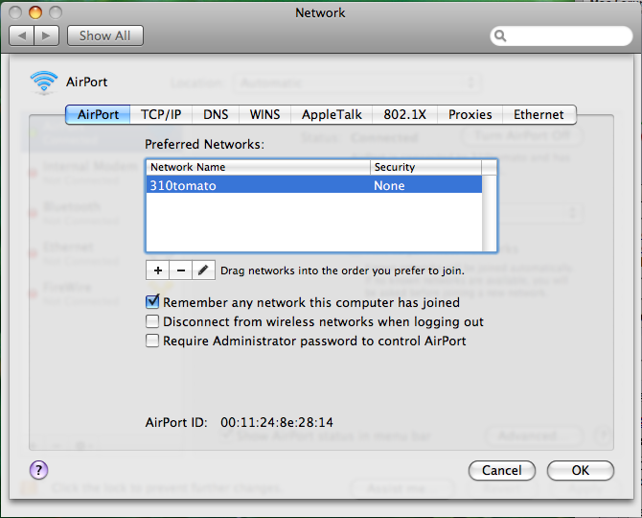Enable Require Administrator password to control AirPort
Image resolution: width=642 pixels, height=518 pixels.
point(152,341)
